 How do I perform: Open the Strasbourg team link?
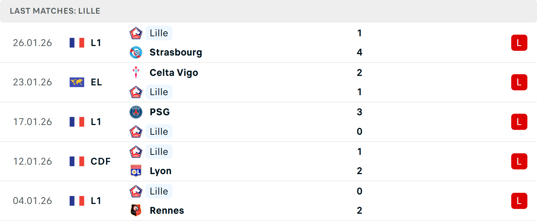[176, 52]
